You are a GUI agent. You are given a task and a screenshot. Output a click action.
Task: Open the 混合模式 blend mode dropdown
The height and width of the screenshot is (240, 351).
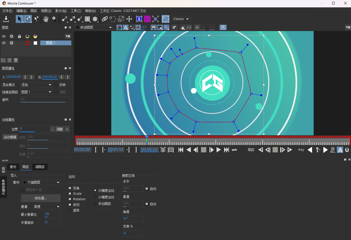click(x=36, y=85)
